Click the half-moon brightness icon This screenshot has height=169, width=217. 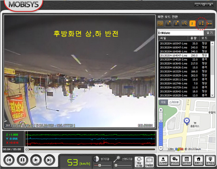click(96, 159)
